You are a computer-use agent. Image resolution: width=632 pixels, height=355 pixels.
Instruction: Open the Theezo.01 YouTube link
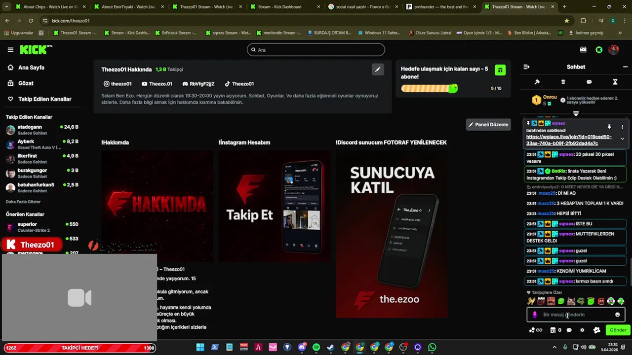point(157,84)
